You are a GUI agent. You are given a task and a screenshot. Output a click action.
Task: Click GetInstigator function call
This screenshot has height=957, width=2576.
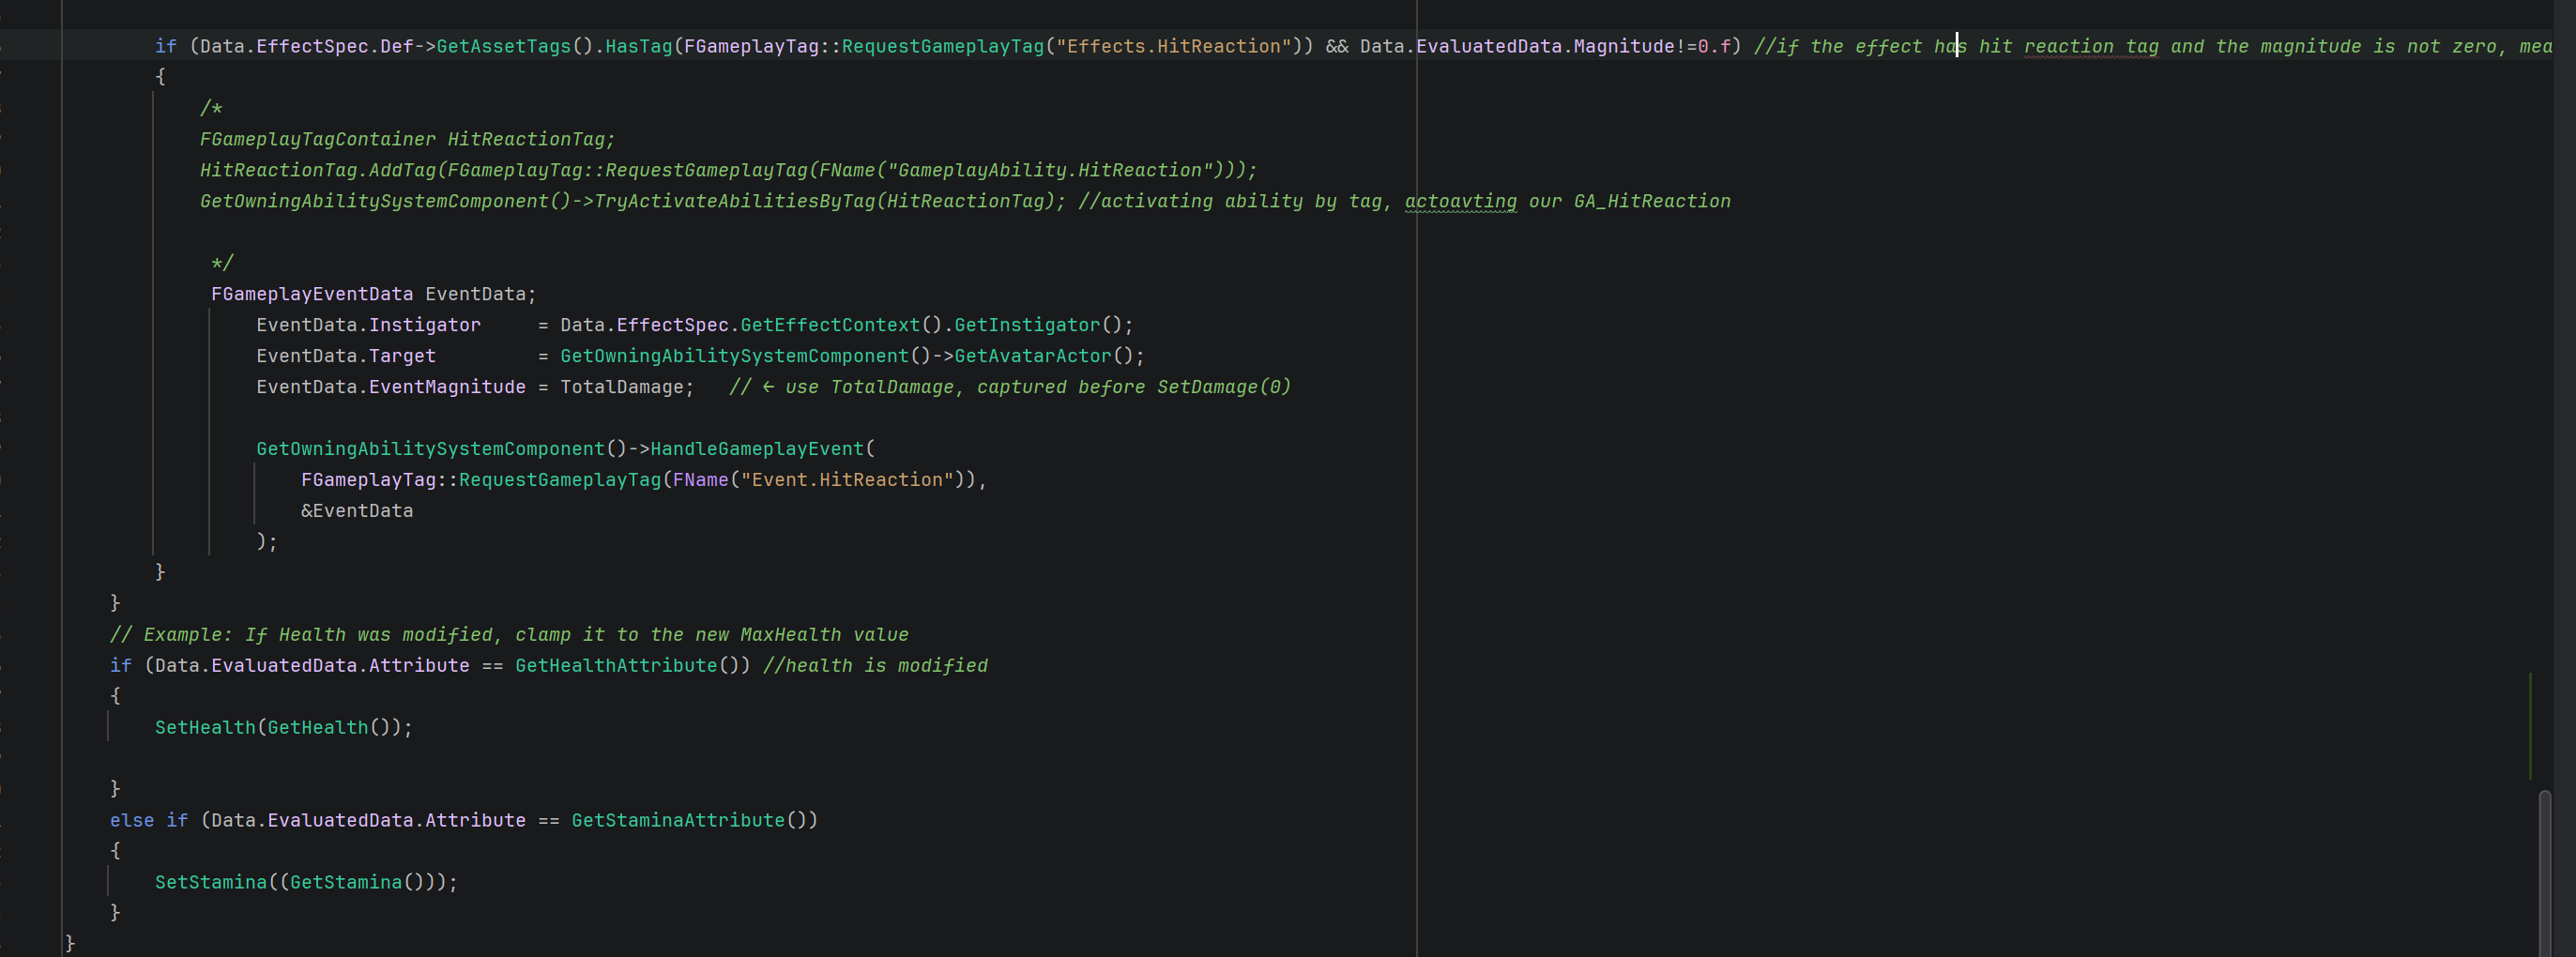point(1027,326)
